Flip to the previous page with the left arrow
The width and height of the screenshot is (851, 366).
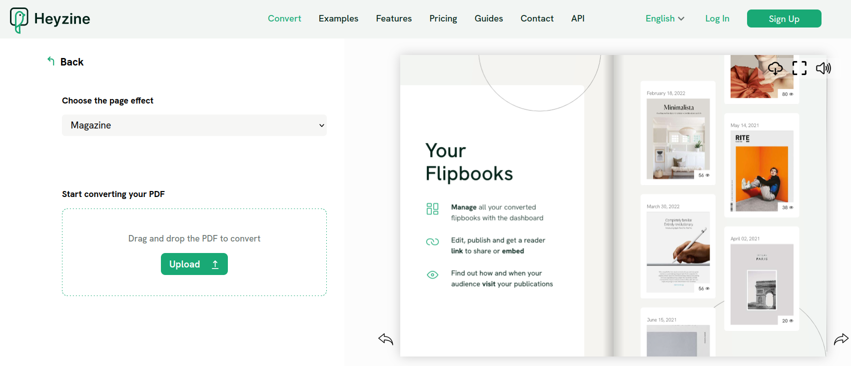pos(386,339)
